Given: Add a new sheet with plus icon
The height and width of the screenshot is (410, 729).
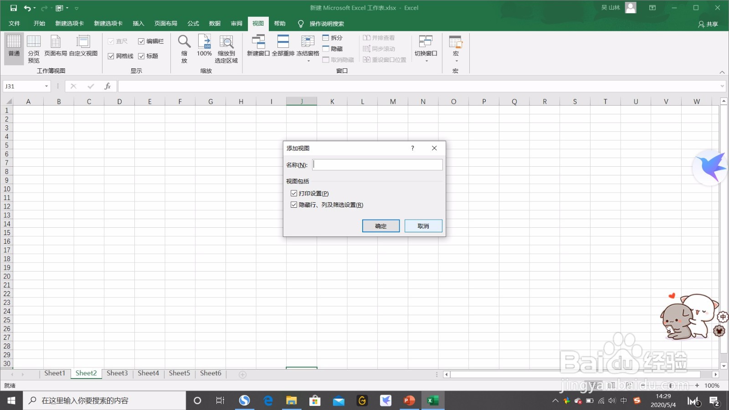Looking at the screenshot, I should (x=243, y=374).
